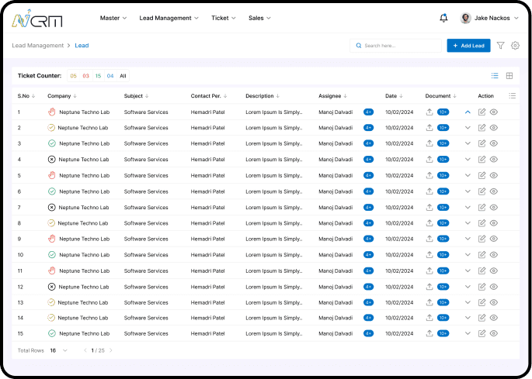Click the upload document icon in row 5
Viewport: 532px width, 379px height.
429,175
